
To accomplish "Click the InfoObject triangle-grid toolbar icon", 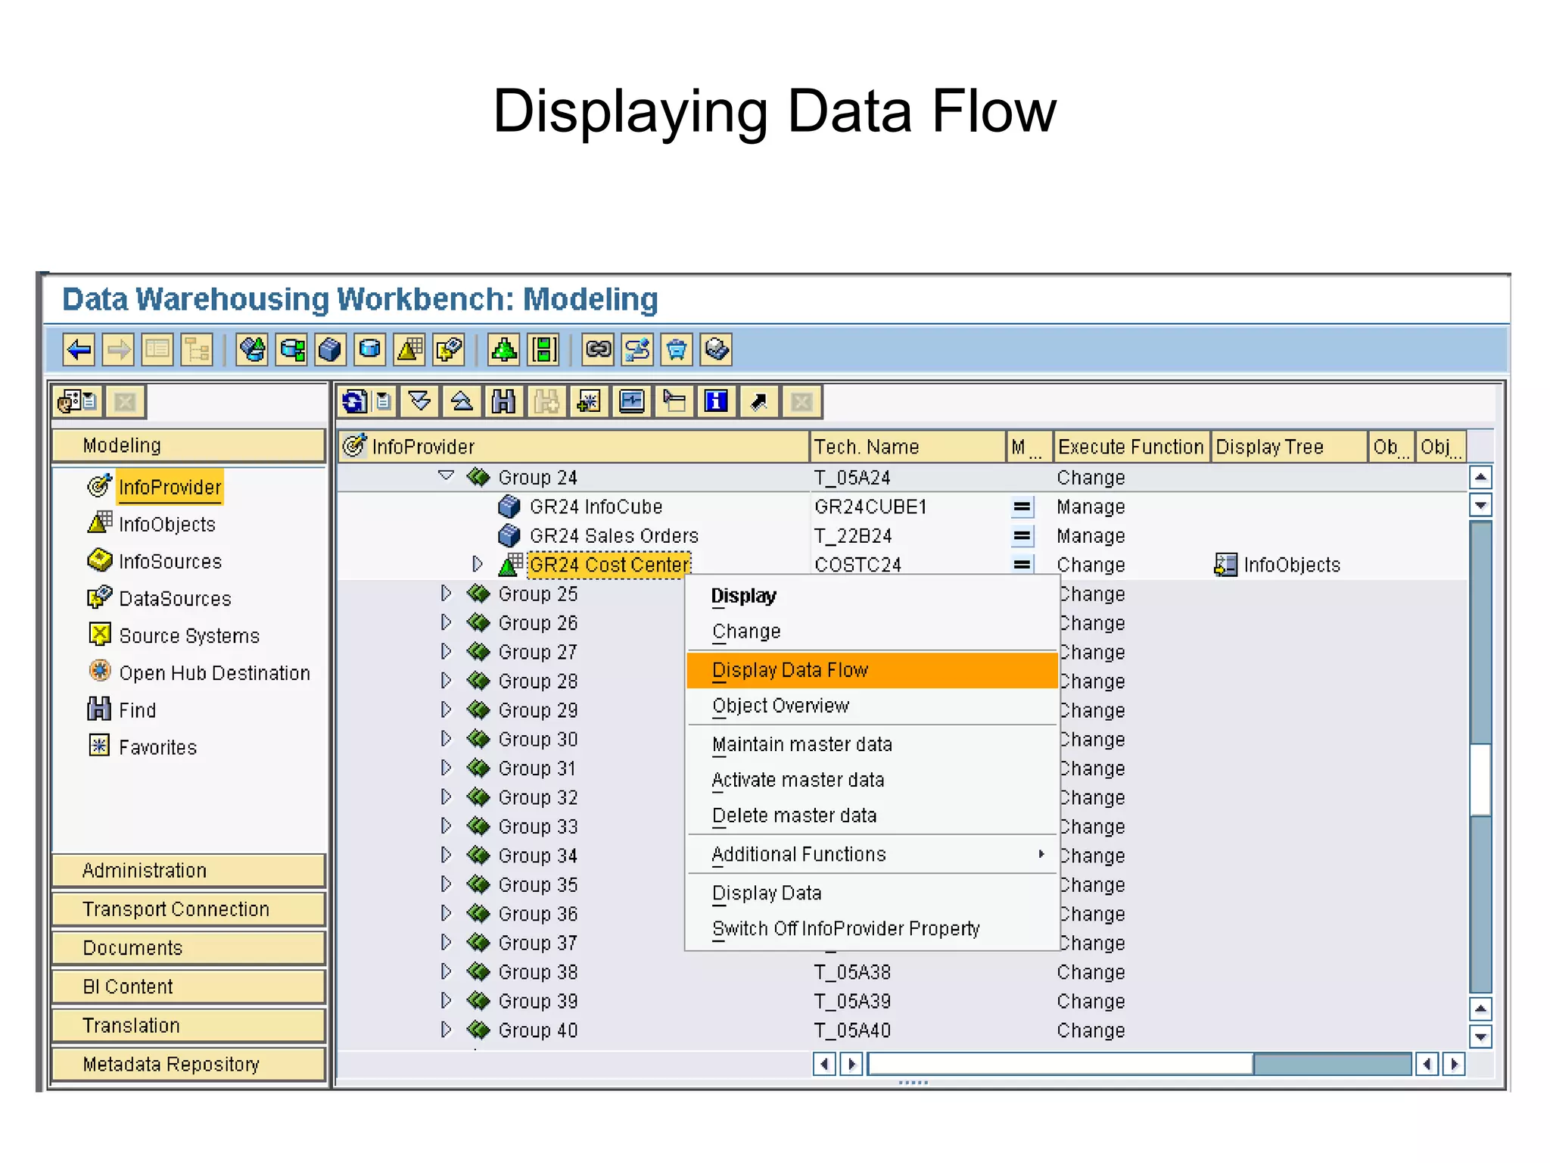I will (409, 350).
